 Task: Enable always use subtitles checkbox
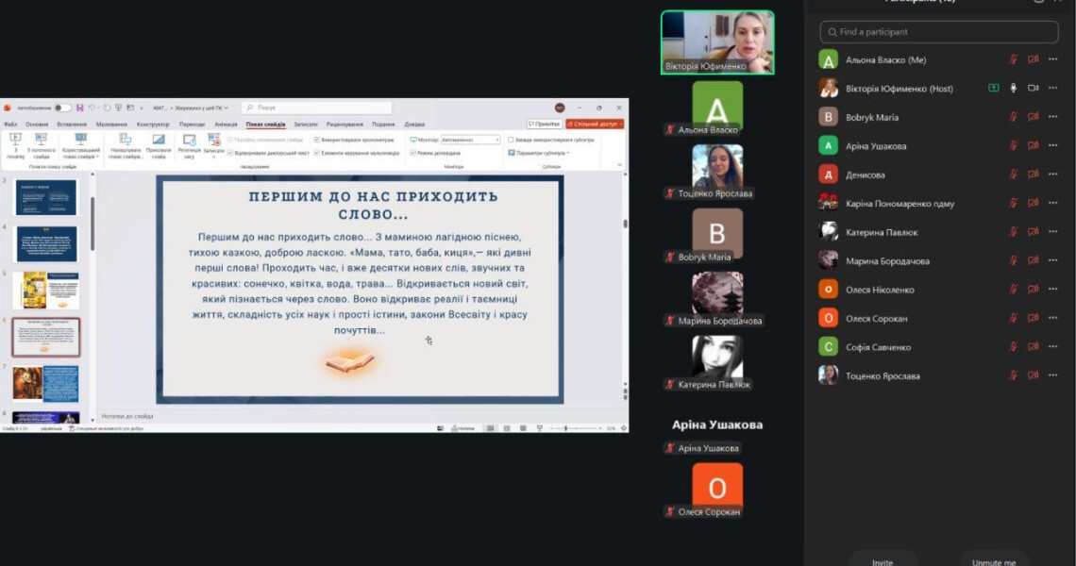coord(511,140)
